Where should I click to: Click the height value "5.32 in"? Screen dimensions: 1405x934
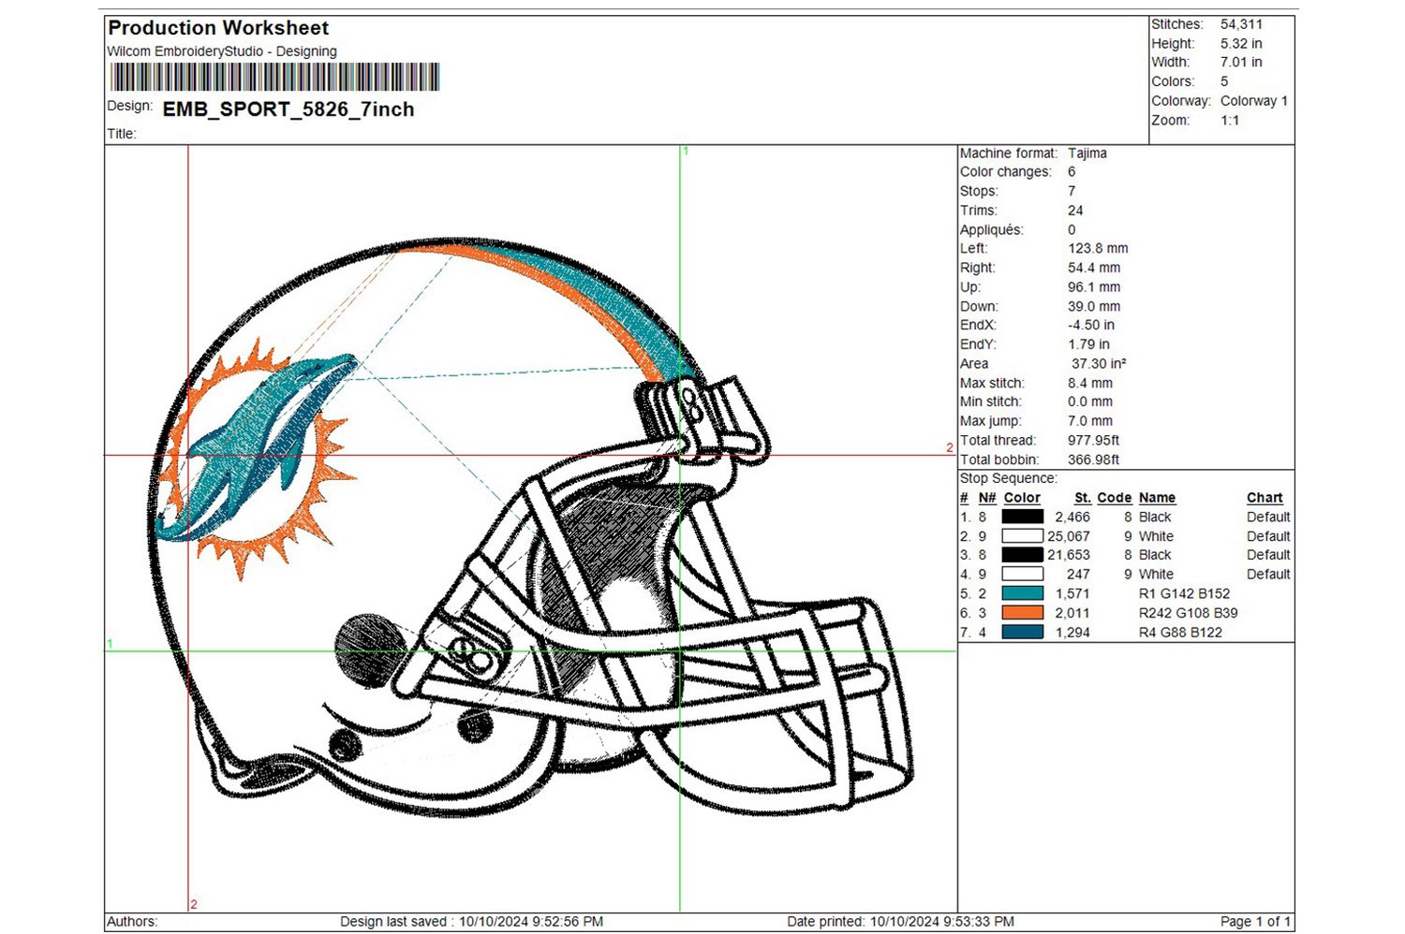coord(1241,44)
